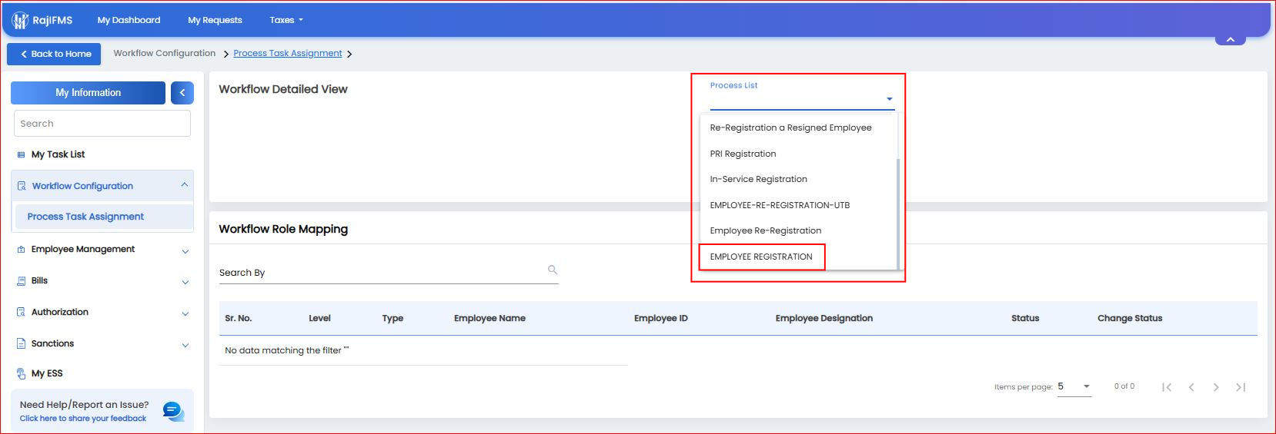Expand the Bills section
The height and width of the screenshot is (434, 1276).
click(185, 283)
